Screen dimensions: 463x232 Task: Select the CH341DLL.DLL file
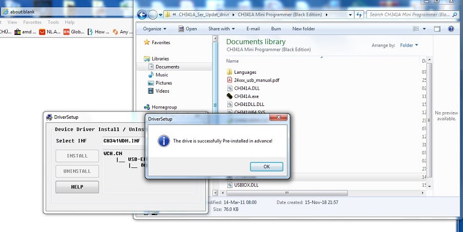249,104
